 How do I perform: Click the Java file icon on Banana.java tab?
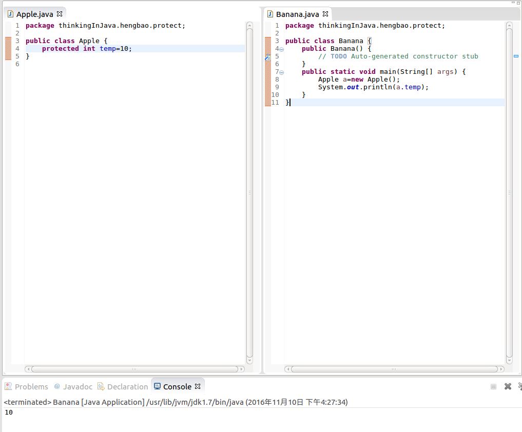tap(270, 14)
